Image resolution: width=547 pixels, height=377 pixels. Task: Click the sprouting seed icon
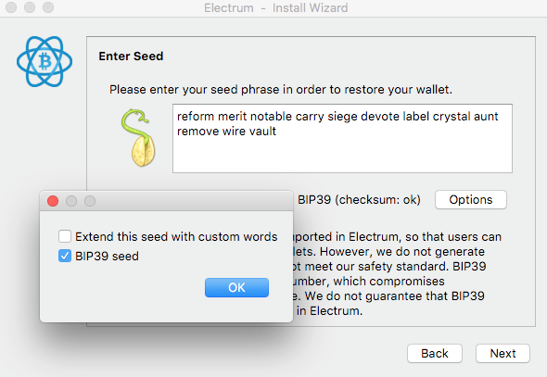(x=138, y=138)
